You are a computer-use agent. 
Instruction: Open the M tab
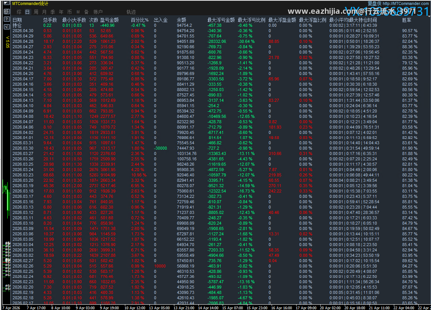coord(78,12)
